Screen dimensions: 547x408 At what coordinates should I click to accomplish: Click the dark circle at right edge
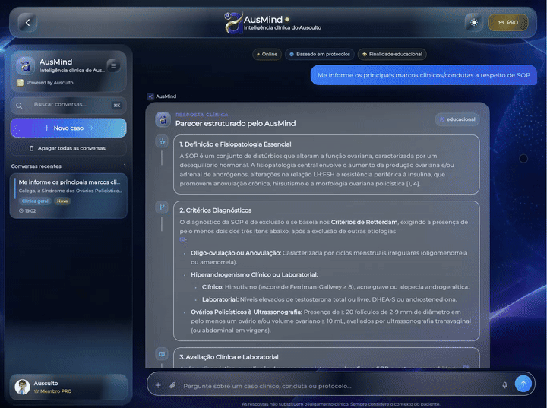[523, 159]
